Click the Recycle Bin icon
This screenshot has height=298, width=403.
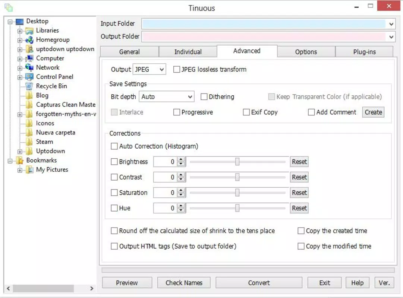pyautogui.click(x=29, y=86)
